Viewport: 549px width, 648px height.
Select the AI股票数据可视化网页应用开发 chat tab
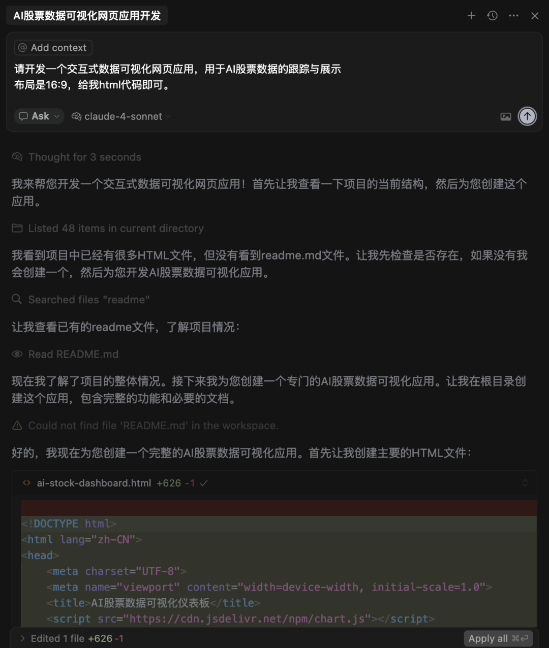(x=87, y=16)
